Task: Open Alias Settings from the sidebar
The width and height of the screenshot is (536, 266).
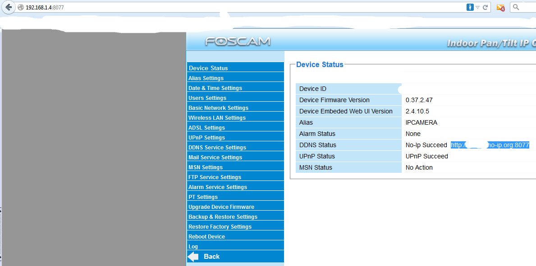Action: pyautogui.click(x=206, y=78)
